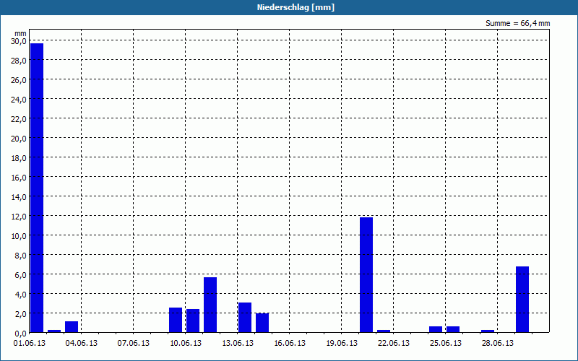Click the y-axis label "20,0"
578x361 pixels.
19,139
